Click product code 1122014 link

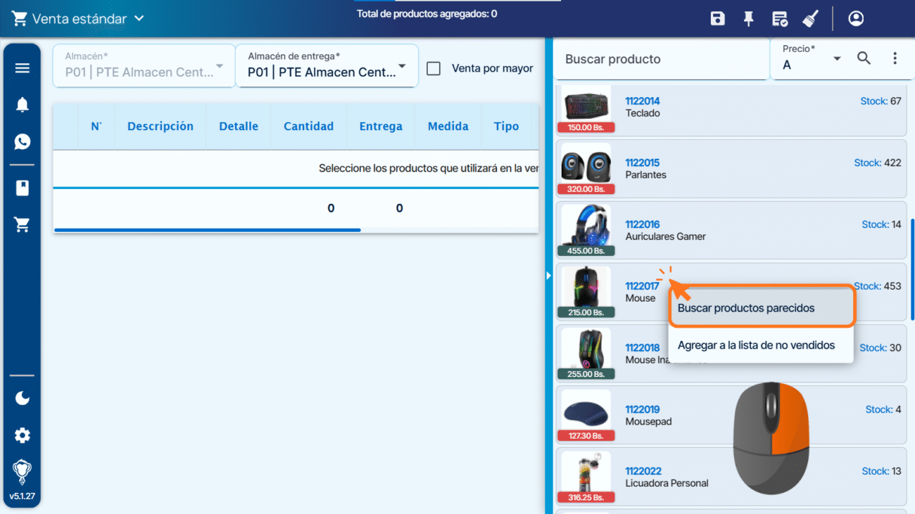click(642, 101)
